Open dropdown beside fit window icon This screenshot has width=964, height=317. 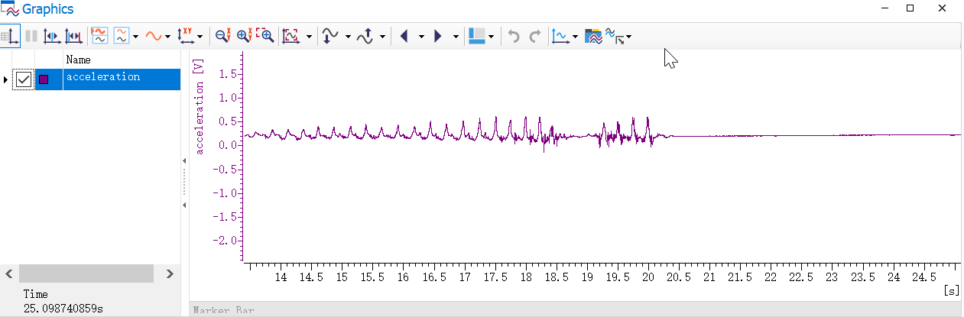click(309, 36)
